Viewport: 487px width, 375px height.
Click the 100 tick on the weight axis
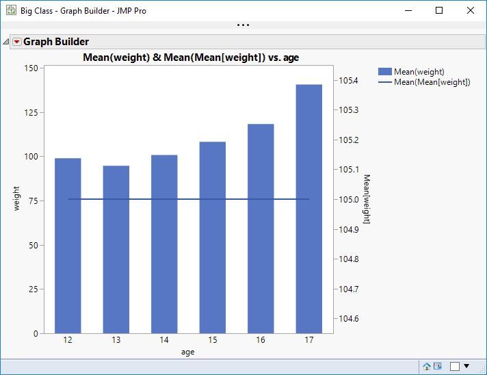tap(31, 157)
